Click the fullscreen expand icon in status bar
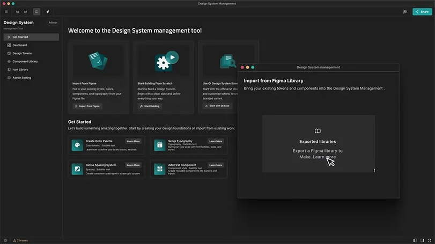This screenshot has width=435, height=244. (x=430, y=240)
